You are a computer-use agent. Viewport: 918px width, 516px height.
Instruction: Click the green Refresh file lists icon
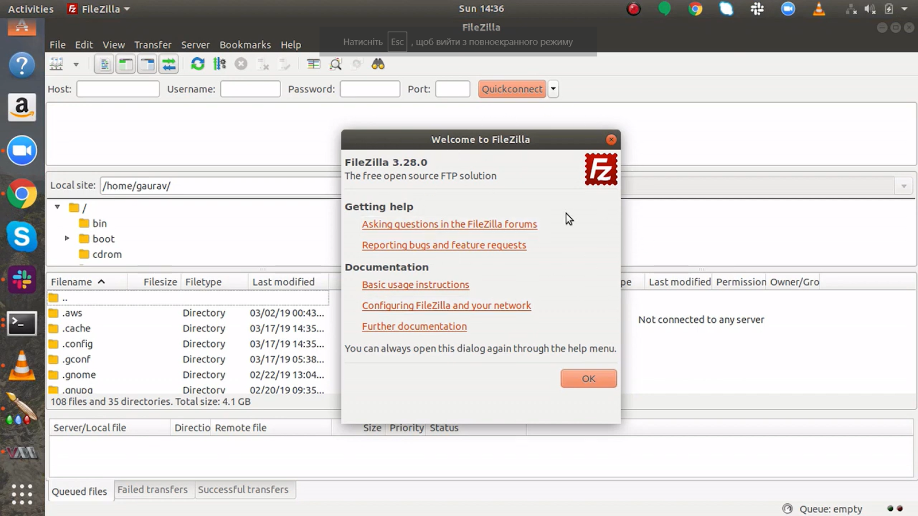pyautogui.click(x=197, y=64)
